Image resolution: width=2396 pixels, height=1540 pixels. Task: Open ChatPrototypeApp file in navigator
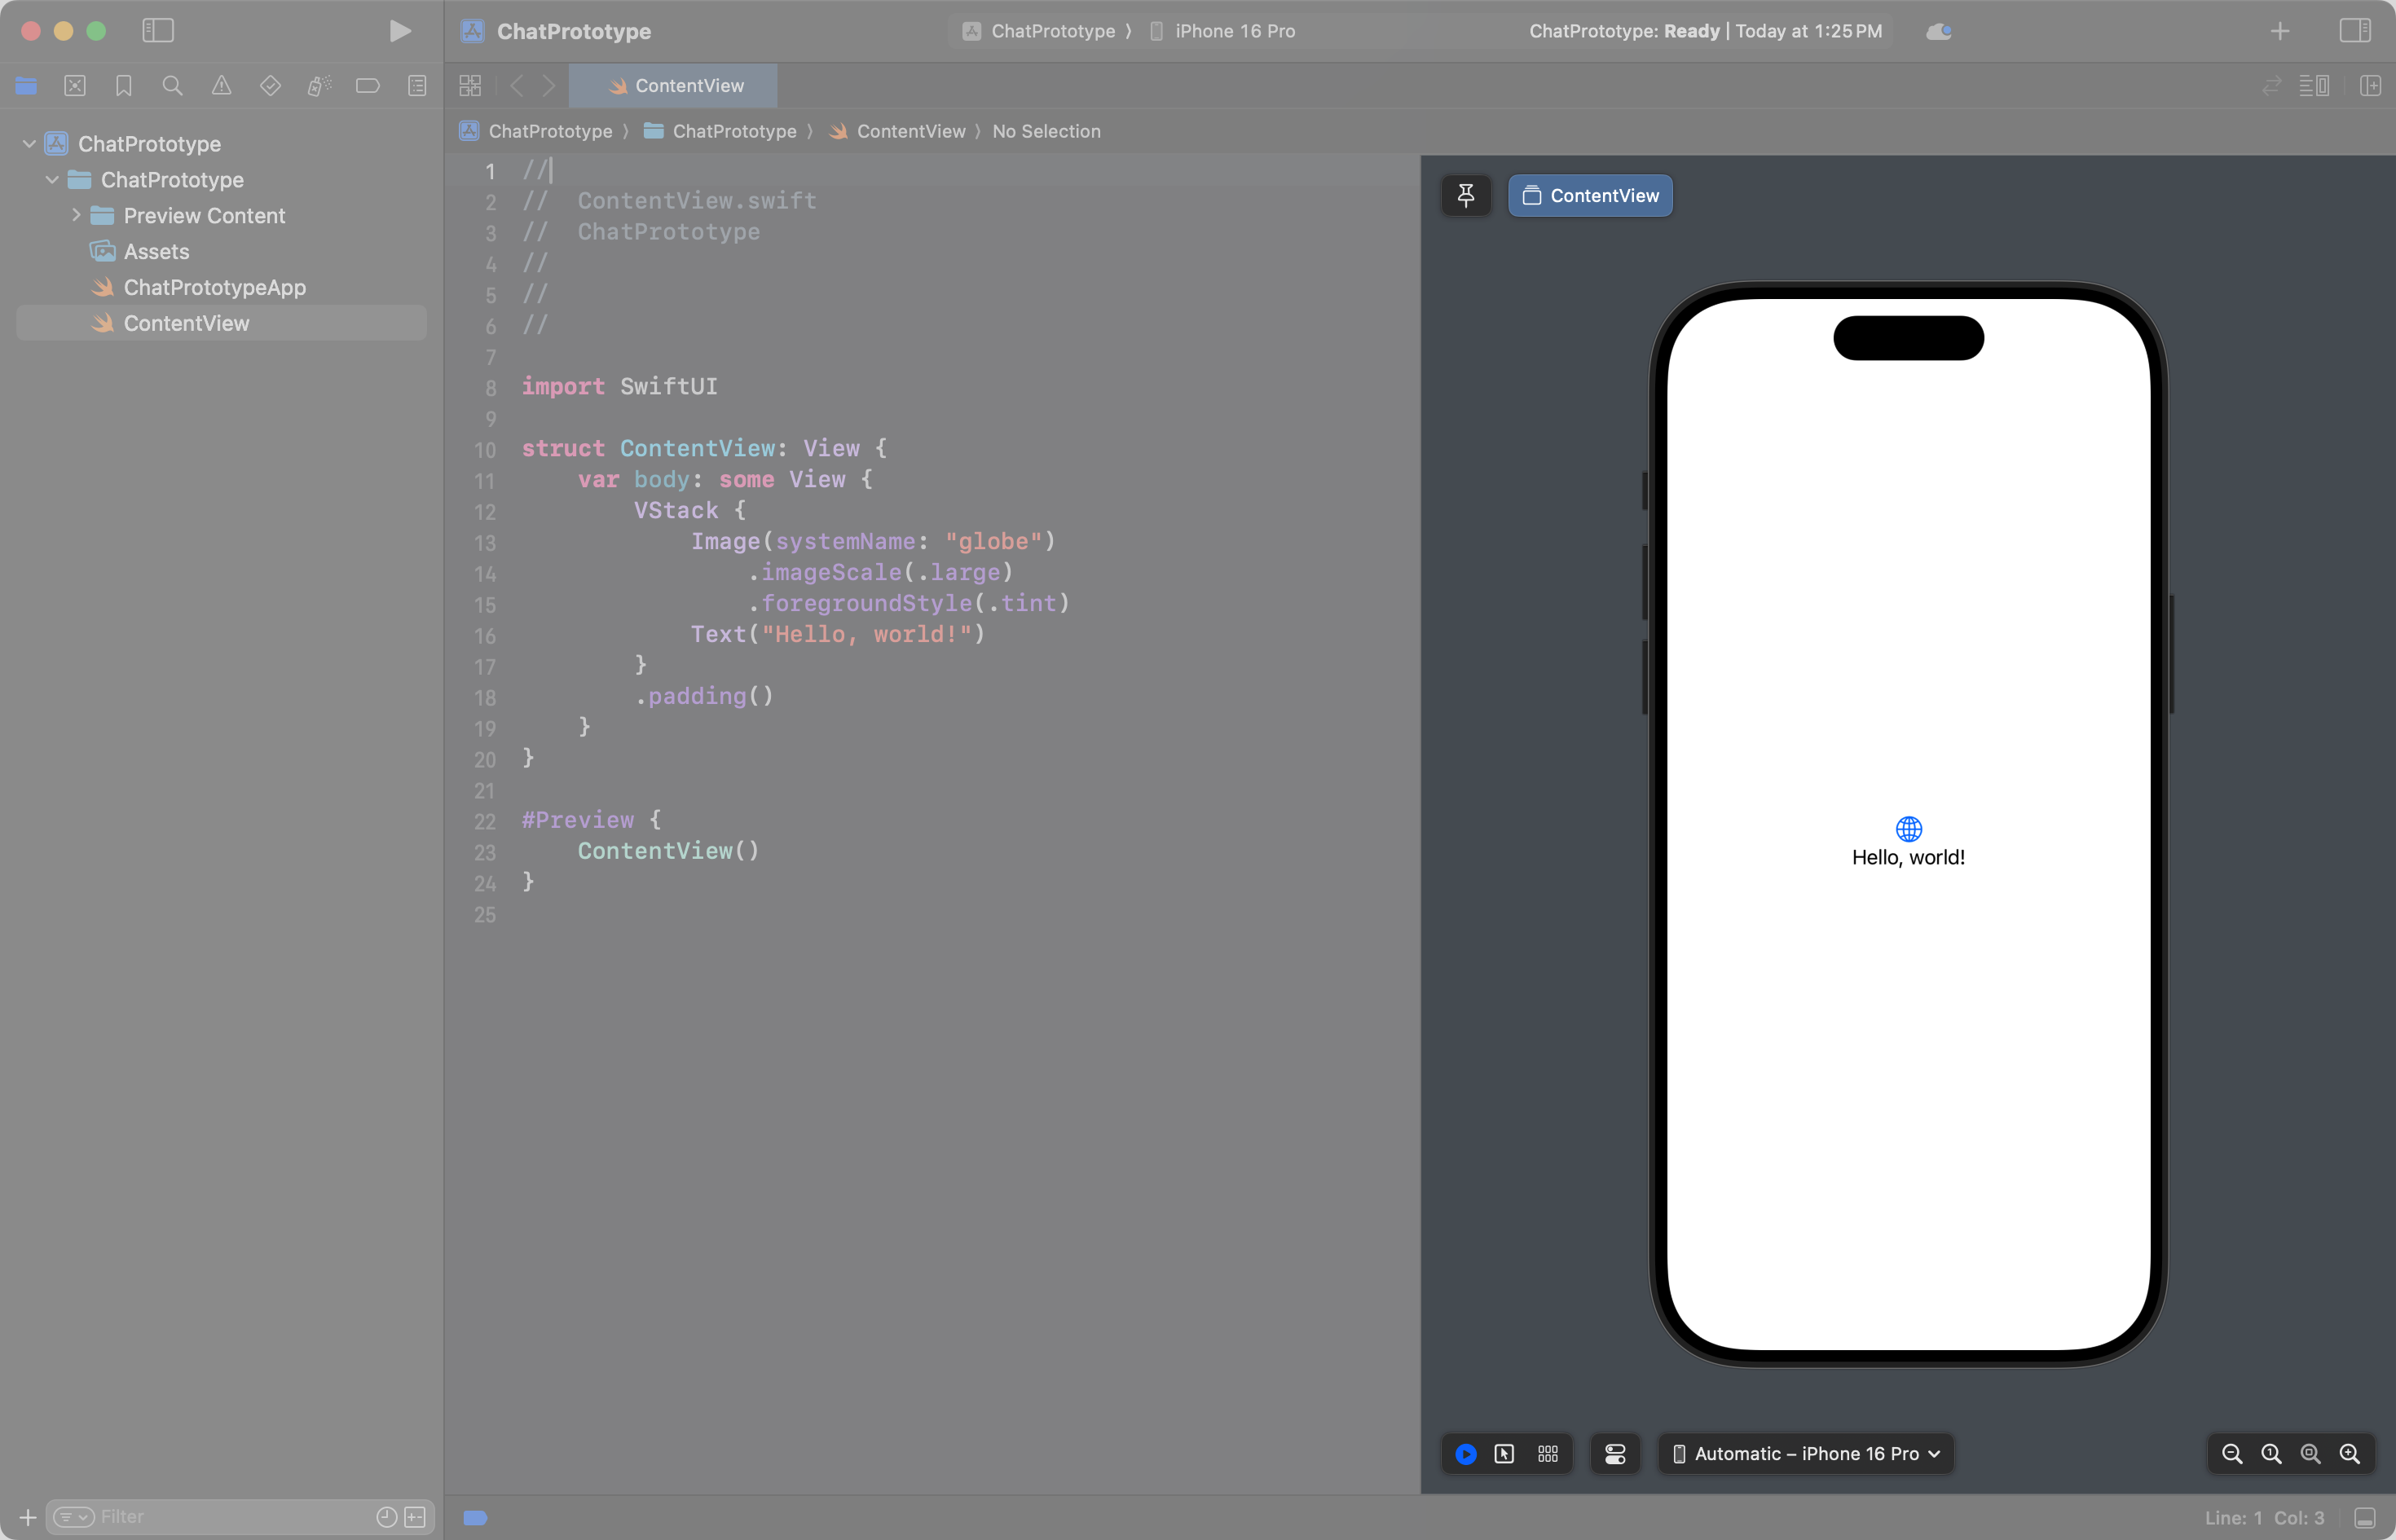coord(214,287)
